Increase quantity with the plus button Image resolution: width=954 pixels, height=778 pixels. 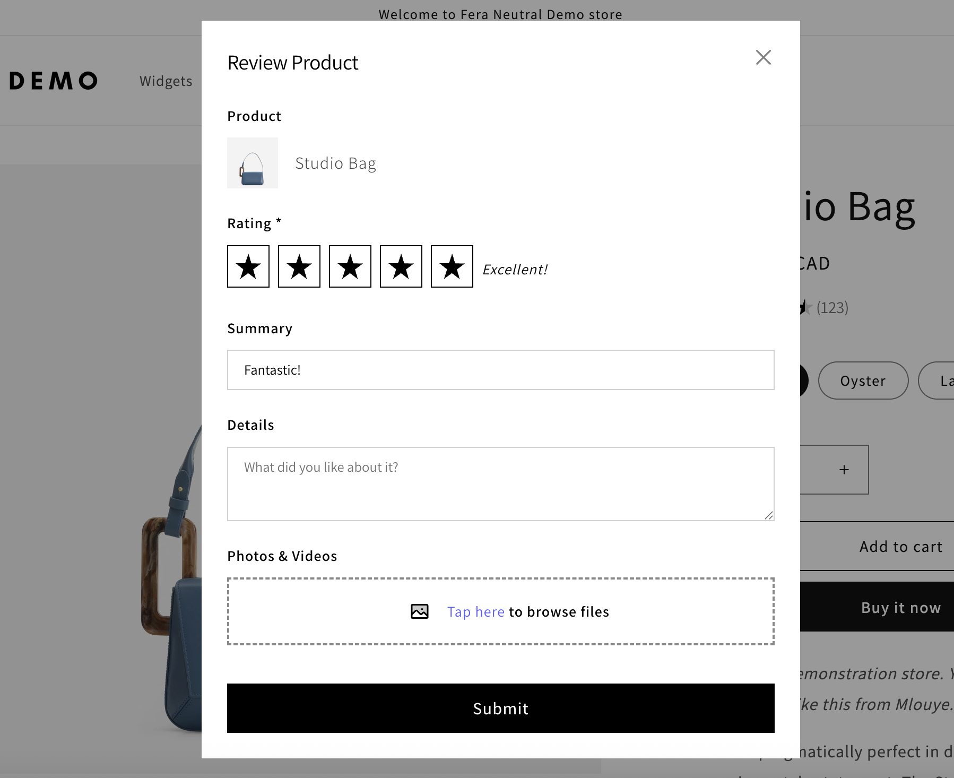(x=844, y=470)
